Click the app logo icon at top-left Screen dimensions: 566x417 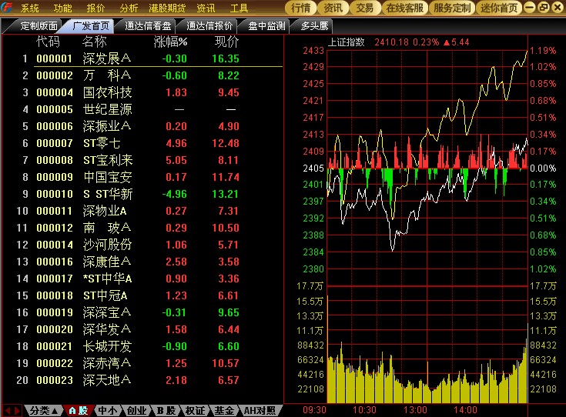coord(7,7)
